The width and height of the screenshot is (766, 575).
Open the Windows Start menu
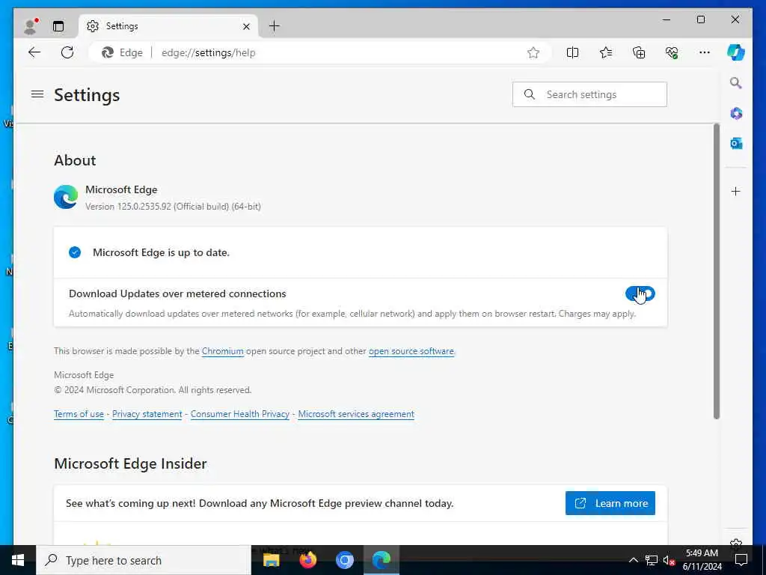tap(18, 560)
